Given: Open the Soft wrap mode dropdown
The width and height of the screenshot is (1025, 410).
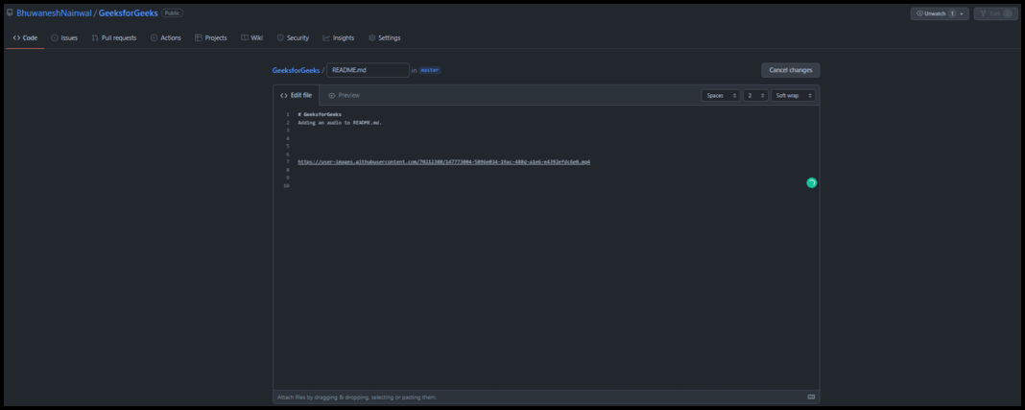Looking at the screenshot, I should [794, 95].
